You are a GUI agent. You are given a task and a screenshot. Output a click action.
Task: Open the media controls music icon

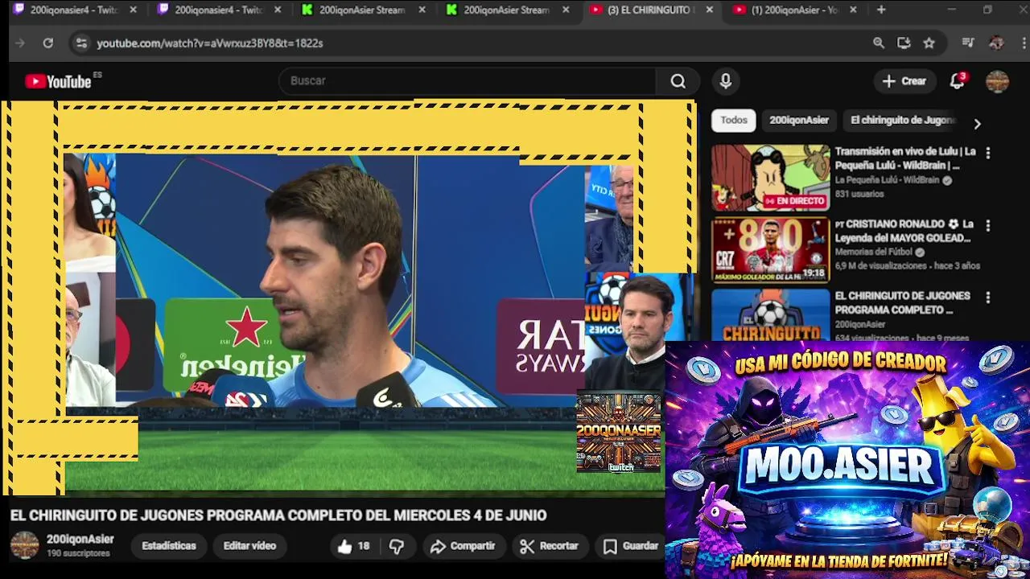pyautogui.click(x=969, y=43)
